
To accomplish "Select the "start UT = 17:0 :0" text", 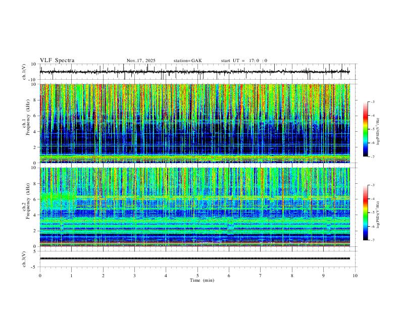I will point(244,61).
